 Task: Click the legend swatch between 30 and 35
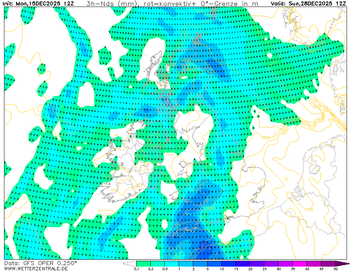click(x=286, y=263)
